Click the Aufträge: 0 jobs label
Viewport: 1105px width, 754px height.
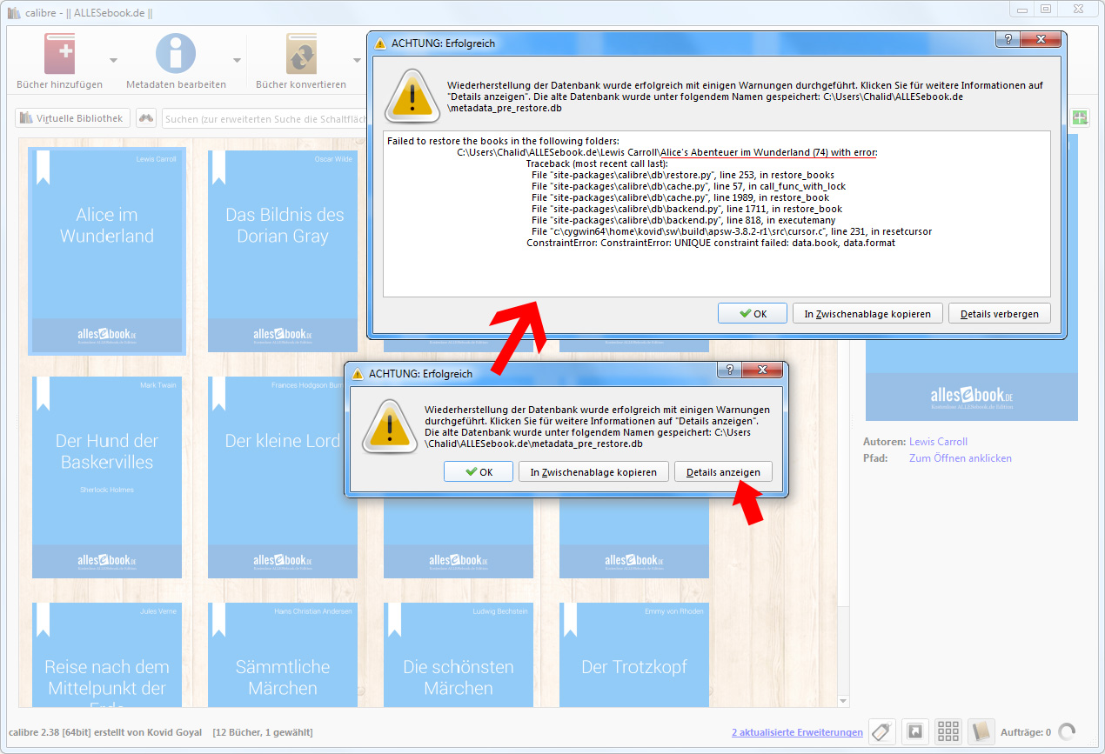click(x=1026, y=732)
